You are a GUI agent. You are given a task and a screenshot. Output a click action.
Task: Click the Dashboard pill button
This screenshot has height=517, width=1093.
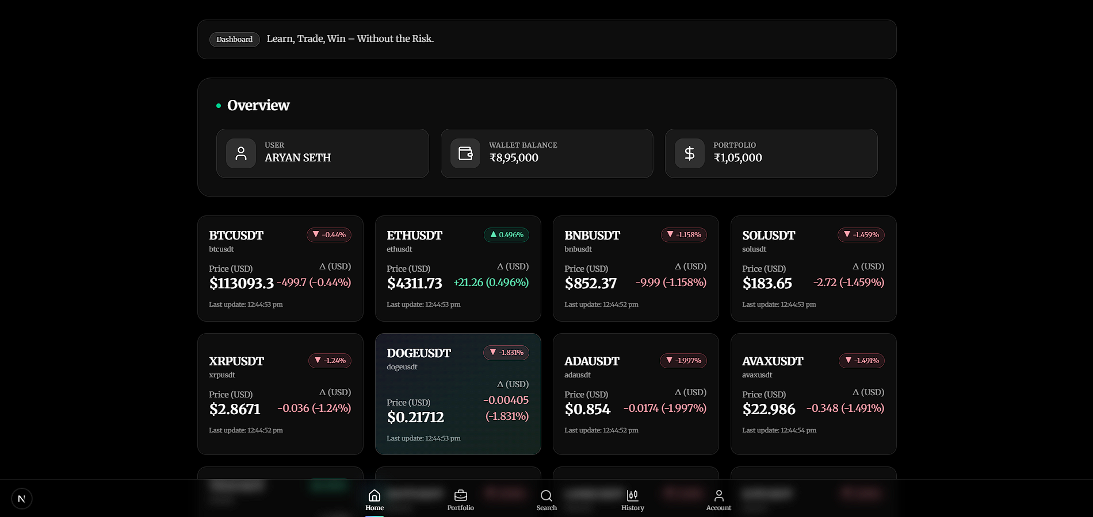(x=234, y=39)
